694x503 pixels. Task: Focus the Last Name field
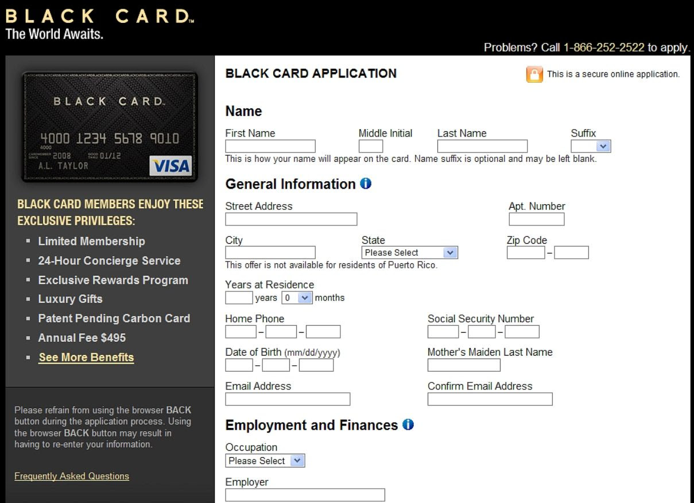(x=482, y=146)
